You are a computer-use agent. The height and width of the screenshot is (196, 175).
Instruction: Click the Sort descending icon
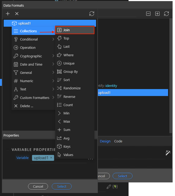[59, 80]
